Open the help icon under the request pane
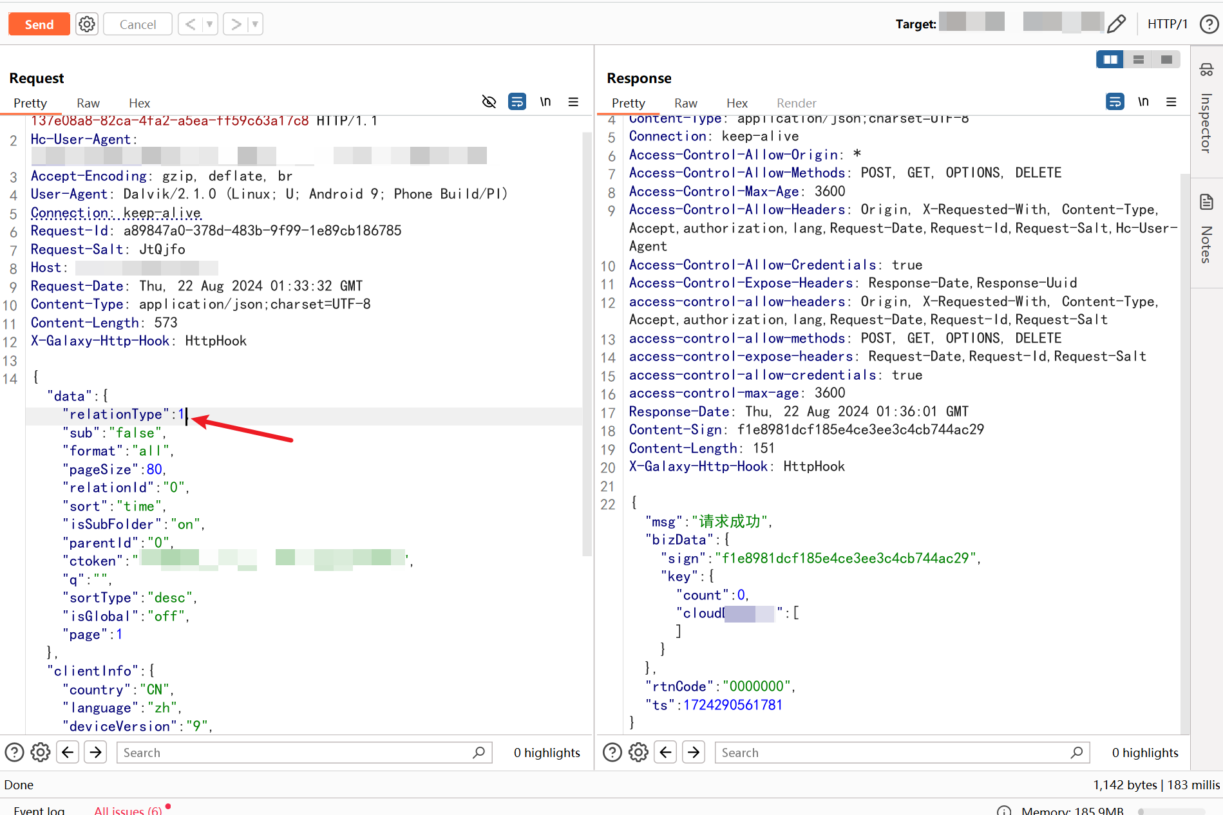This screenshot has width=1223, height=815. [x=14, y=753]
